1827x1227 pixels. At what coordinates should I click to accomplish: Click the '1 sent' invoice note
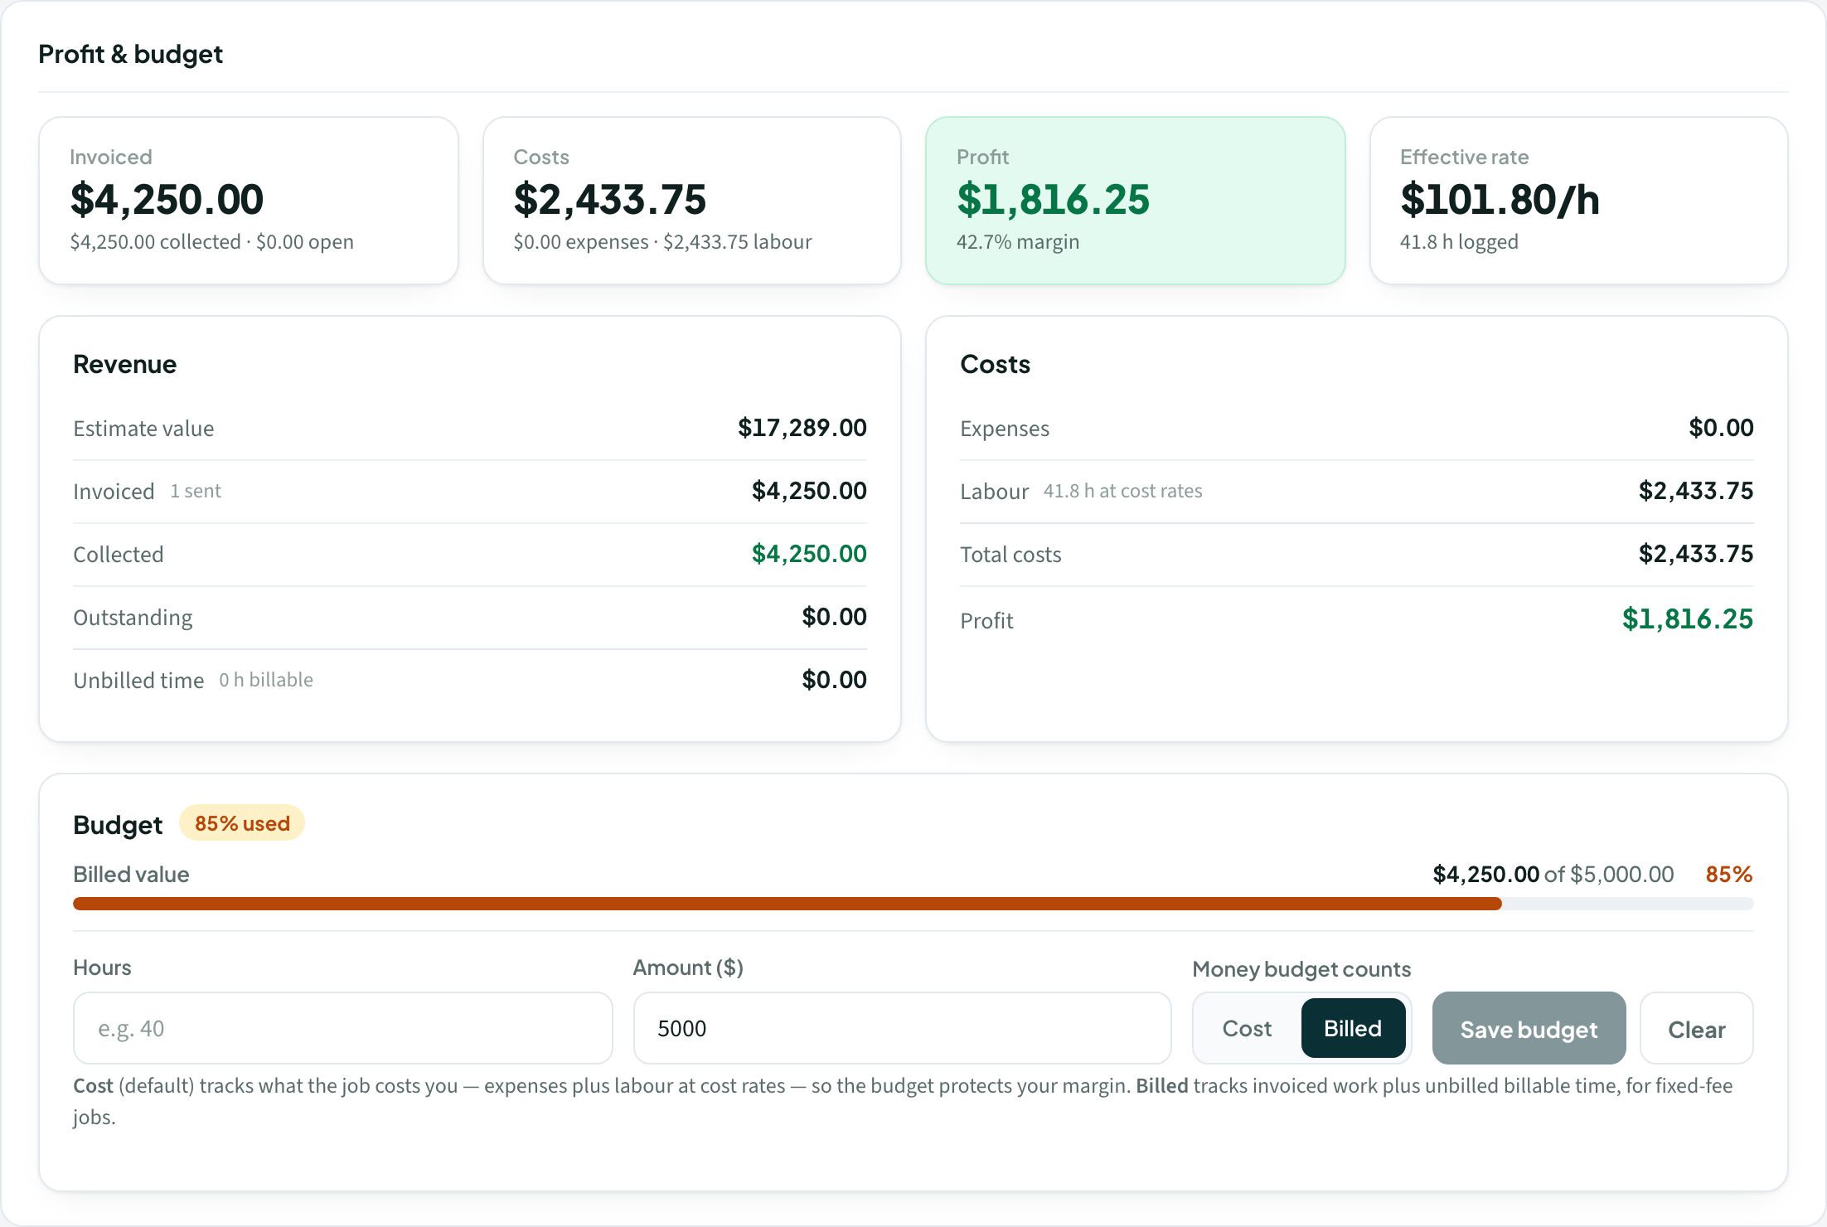(196, 491)
